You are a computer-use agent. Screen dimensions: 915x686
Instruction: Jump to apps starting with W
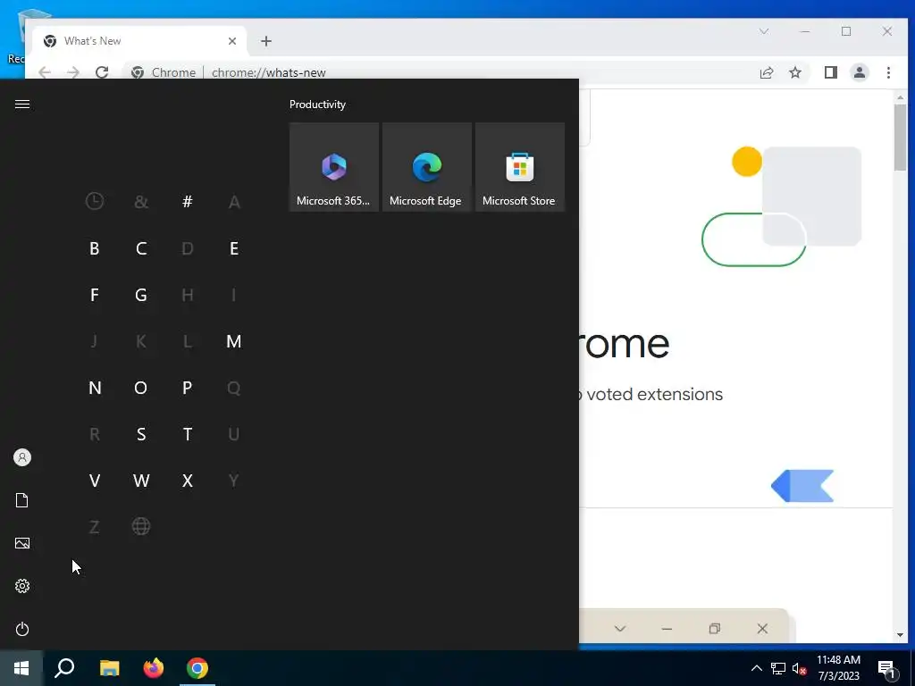tap(140, 481)
